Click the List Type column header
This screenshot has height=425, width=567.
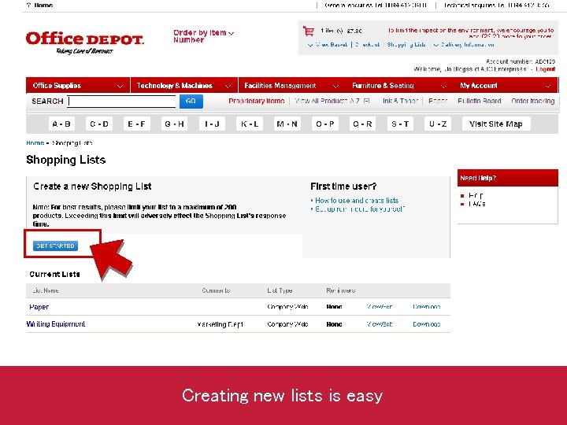point(280,290)
